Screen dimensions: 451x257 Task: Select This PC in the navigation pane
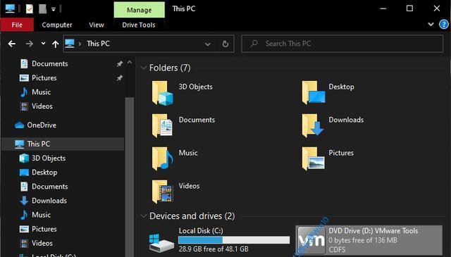(x=38, y=144)
